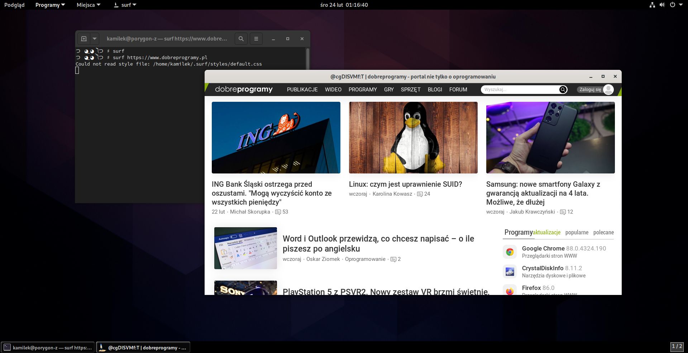Open the Samsung Galaxy article thumbnail
The image size is (688, 353).
[550, 138]
